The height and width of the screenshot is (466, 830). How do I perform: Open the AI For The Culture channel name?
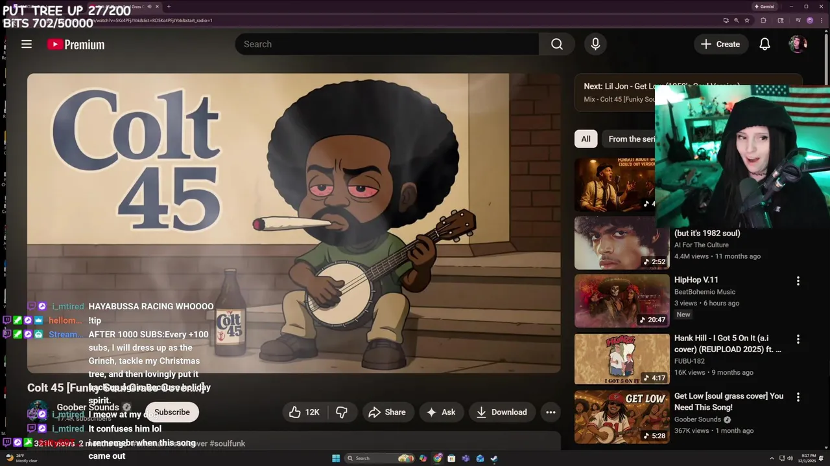pos(702,245)
